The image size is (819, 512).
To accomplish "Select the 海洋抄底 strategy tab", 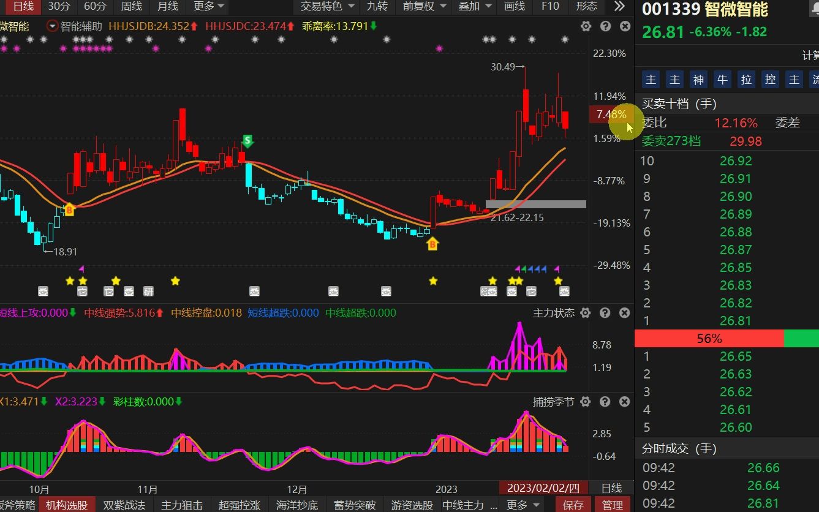I will point(297,505).
